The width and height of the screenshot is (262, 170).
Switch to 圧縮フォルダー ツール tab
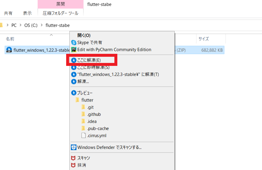pyautogui.click(x=61, y=13)
